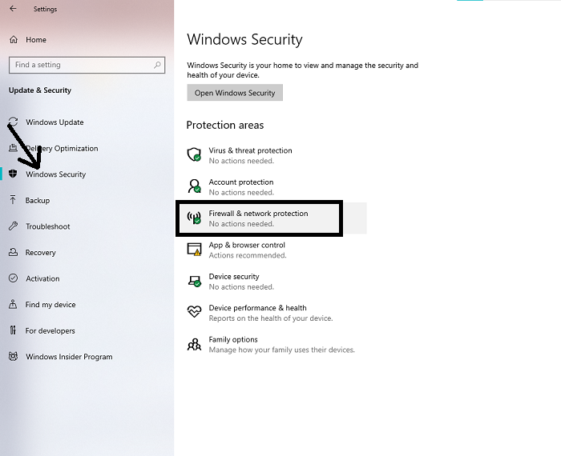Click the Windows Update refresh icon
The height and width of the screenshot is (456, 561).
click(x=14, y=122)
